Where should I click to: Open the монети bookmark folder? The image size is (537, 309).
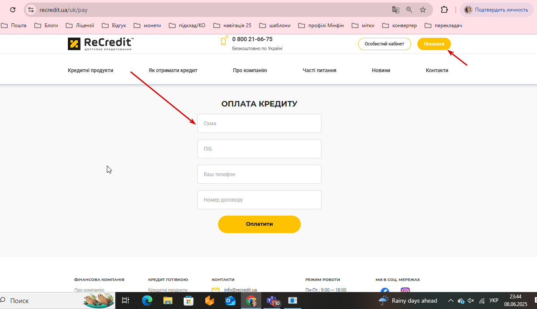click(147, 25)
